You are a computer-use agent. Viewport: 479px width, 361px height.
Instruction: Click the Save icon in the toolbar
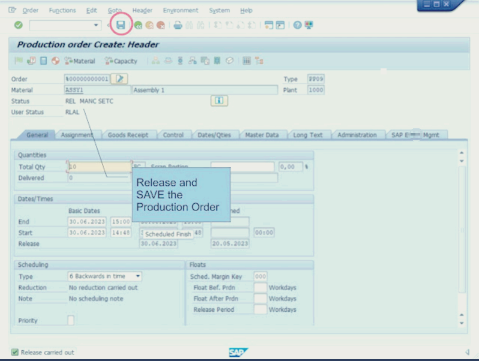pos(121,25)
